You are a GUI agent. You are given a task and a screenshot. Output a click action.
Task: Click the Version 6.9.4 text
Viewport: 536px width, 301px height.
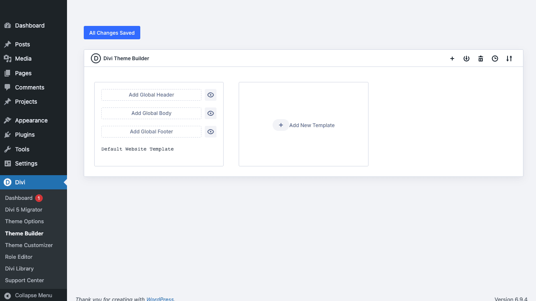tap(511, 299)
